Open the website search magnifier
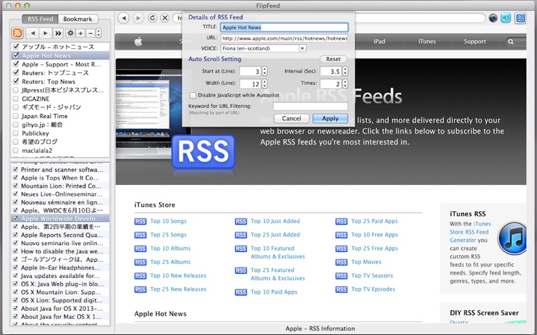 (511, 42)
